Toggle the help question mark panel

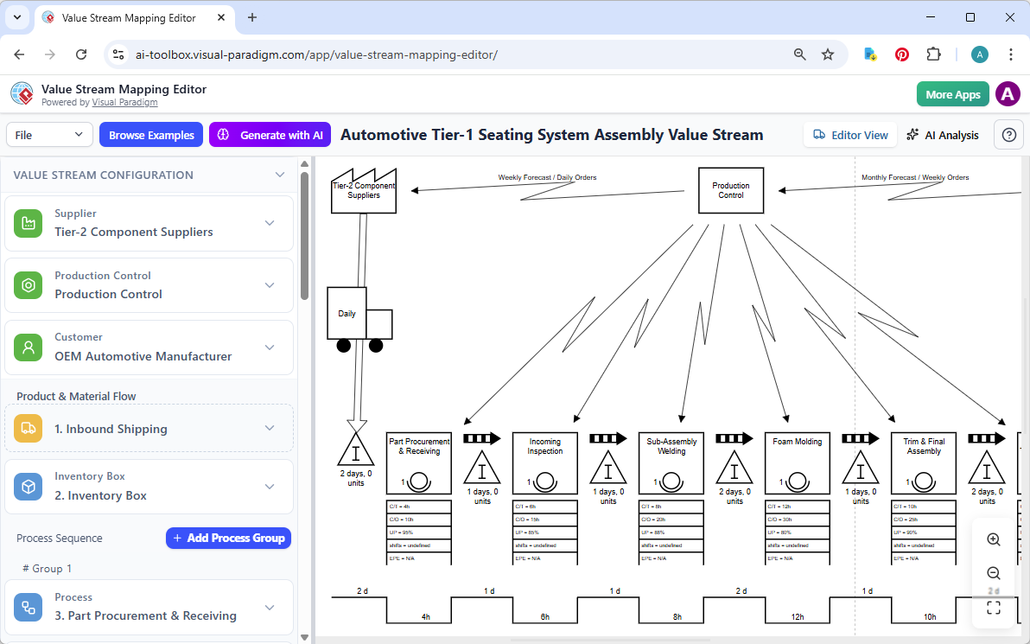[1008, 134]
